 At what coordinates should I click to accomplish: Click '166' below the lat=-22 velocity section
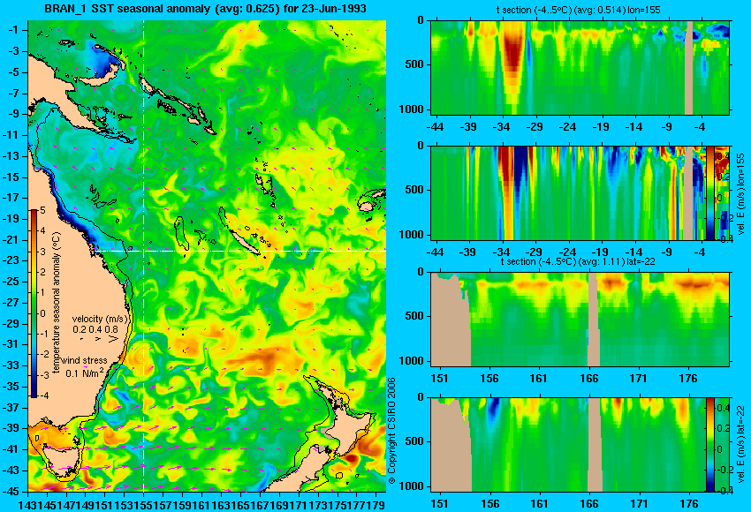[x=589, y=503]
